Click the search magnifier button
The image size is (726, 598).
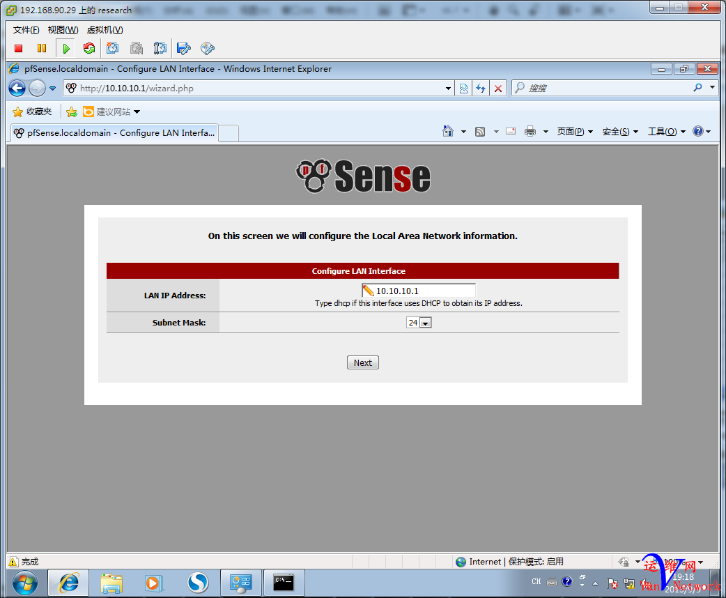click(x=697, y=87)
